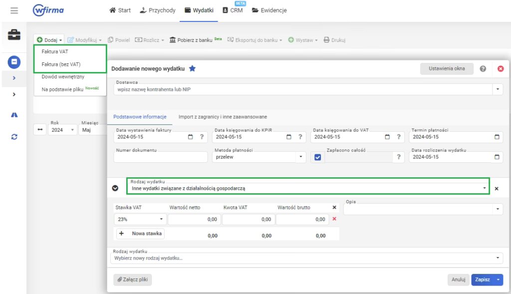Click the Numer dokumentu input field
Viewport: 511px width, 294px height.
point(160,157)
